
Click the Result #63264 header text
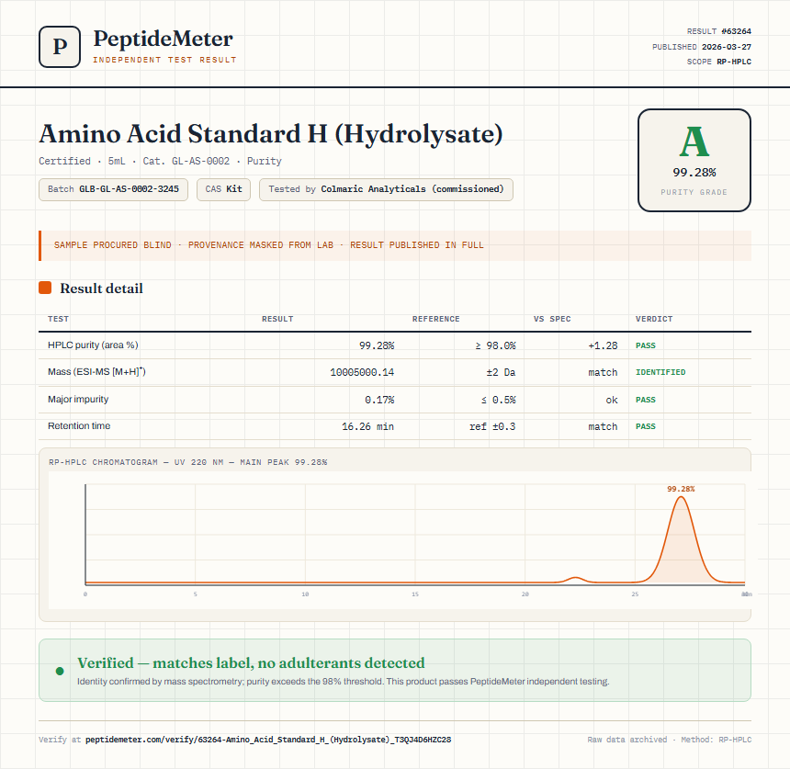tap(719, 31)
